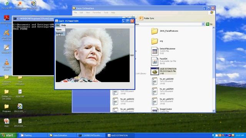Click the 10:07 AM system clock
This screenshot has width=246, height=138.
pos(240,135)
